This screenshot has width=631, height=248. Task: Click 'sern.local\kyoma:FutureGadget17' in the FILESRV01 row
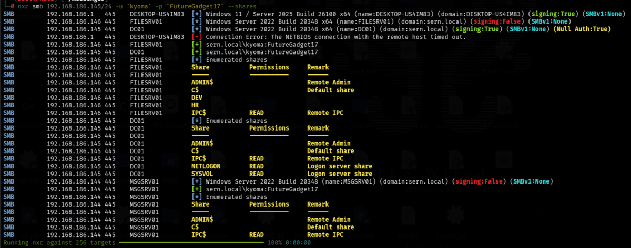262,45
